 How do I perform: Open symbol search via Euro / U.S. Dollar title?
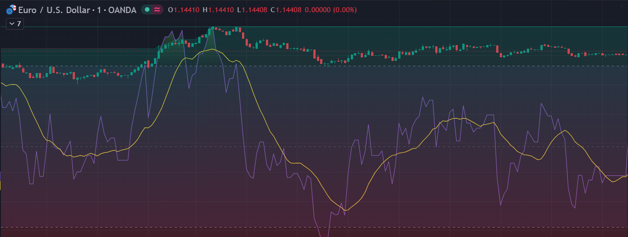pos(54,9)
